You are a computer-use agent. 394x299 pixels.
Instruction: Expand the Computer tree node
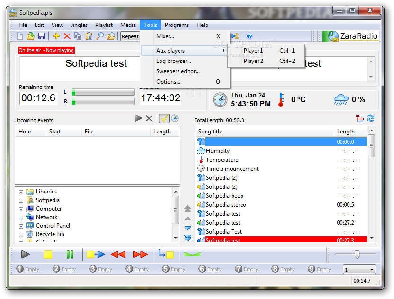[21, 210]
